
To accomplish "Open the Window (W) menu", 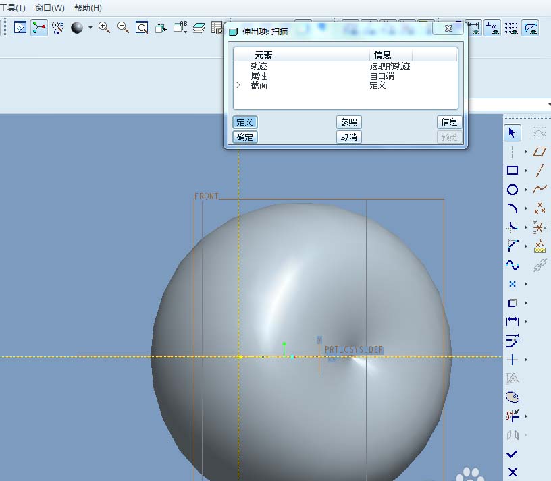I will pyautogui.click(x=50, y=7).
